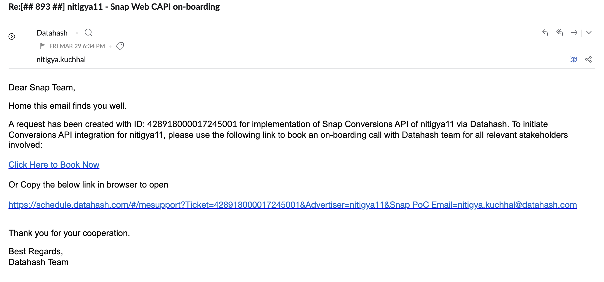Screen dimensions: 604x282
Task: Select the recipient nitigya.kuchhal
Action: [x=61, y=59]
